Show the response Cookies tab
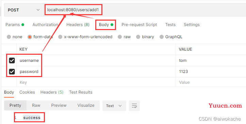This screenshot has height=124, width=246. point(27,92)
